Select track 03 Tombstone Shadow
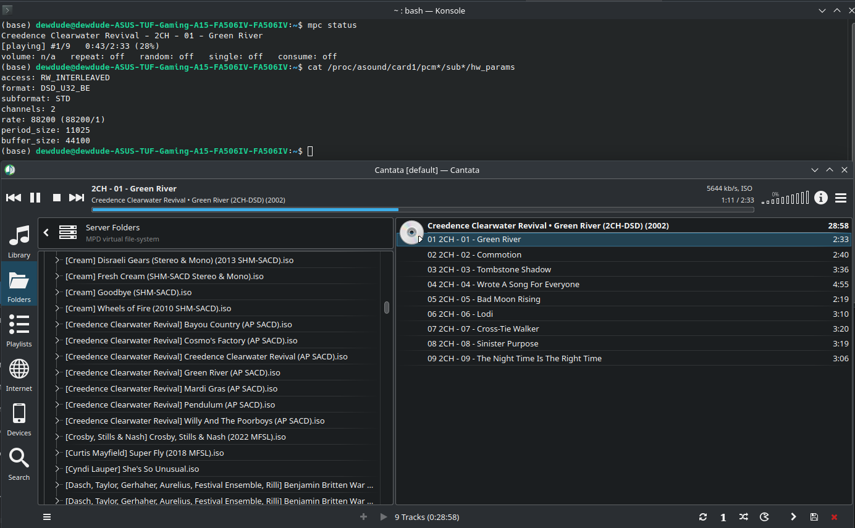The width and height of the screenshot is (855, 528). point(624,269)
